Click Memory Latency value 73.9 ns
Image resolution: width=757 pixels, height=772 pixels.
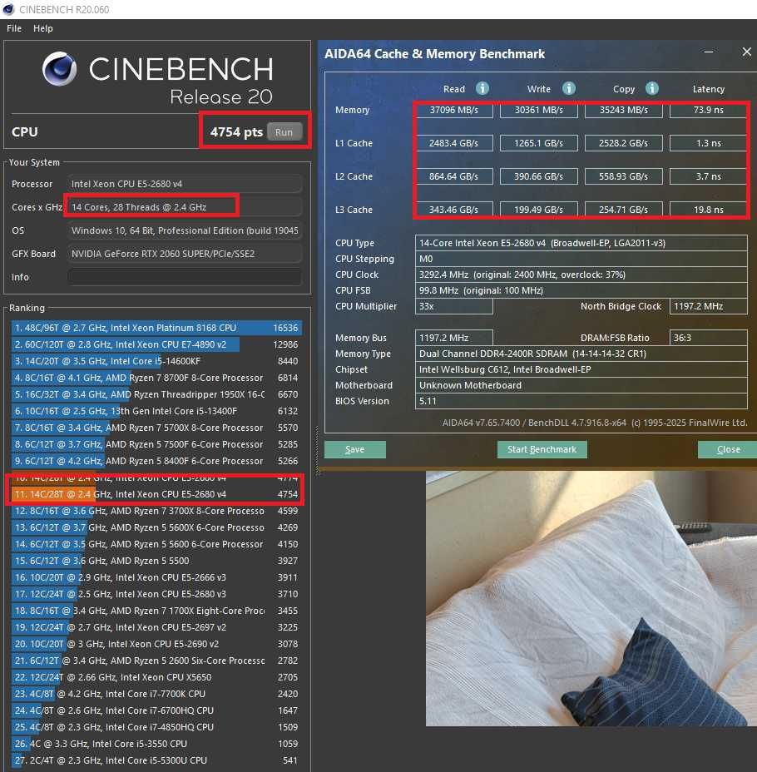[x=709, y=110]
